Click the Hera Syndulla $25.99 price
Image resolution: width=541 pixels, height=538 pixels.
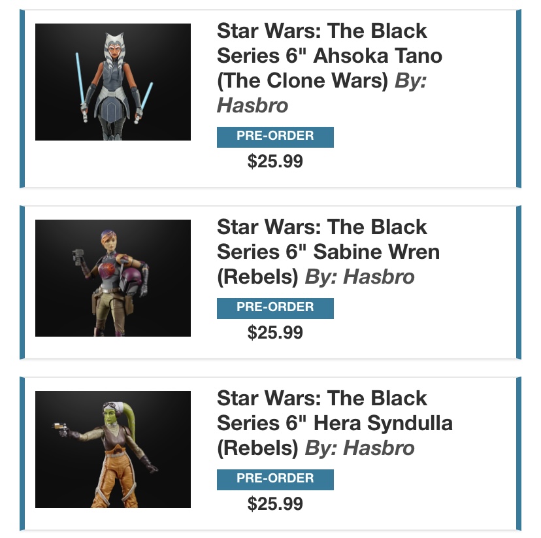coord(275,503)
